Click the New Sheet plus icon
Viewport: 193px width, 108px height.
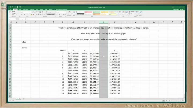24,99
